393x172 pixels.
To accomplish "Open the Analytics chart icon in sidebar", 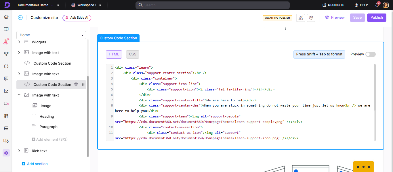I will 6,91.
